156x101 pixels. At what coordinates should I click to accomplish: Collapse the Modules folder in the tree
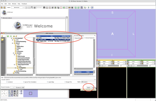click(x=14, y=53)
